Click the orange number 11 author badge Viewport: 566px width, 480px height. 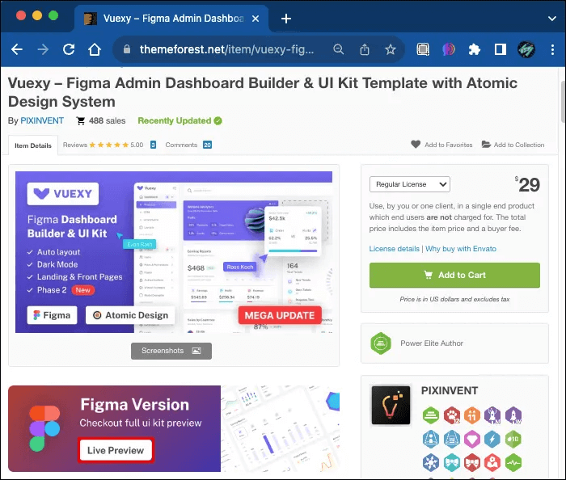pyautogui.click(x=471, y=415)
